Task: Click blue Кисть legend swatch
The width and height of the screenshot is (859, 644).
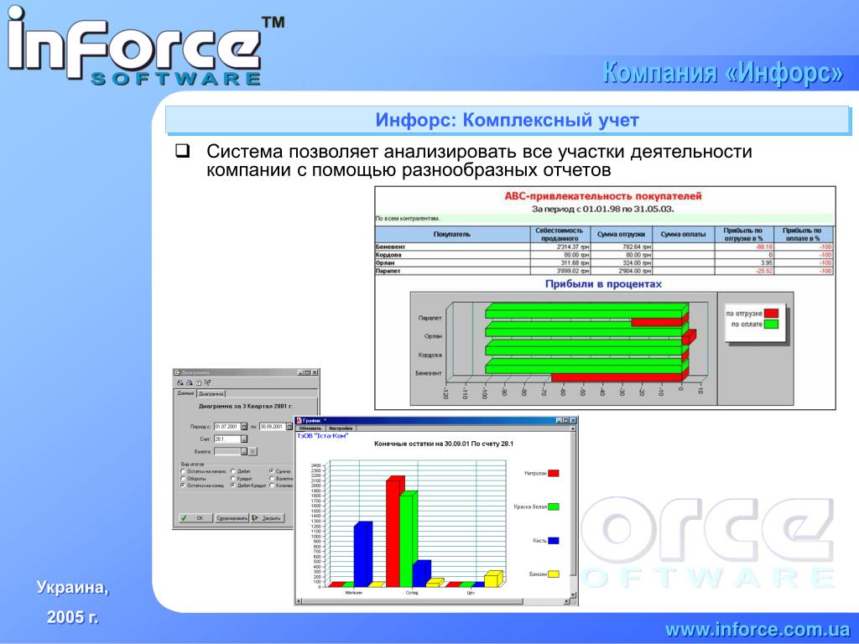Action: point(554,541)
